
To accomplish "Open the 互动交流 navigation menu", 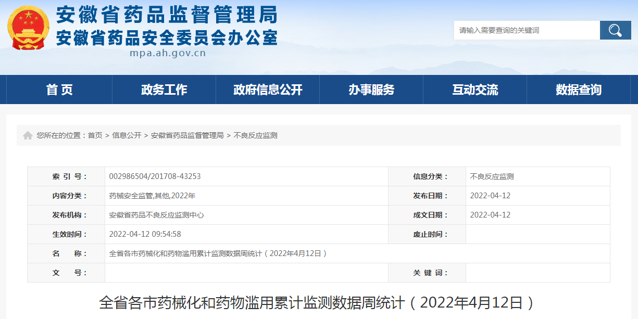I will pyautogui.click(x=475, y=90).
